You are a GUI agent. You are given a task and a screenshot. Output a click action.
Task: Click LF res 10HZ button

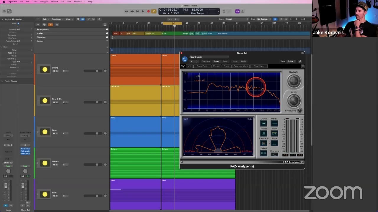(263, 124)
